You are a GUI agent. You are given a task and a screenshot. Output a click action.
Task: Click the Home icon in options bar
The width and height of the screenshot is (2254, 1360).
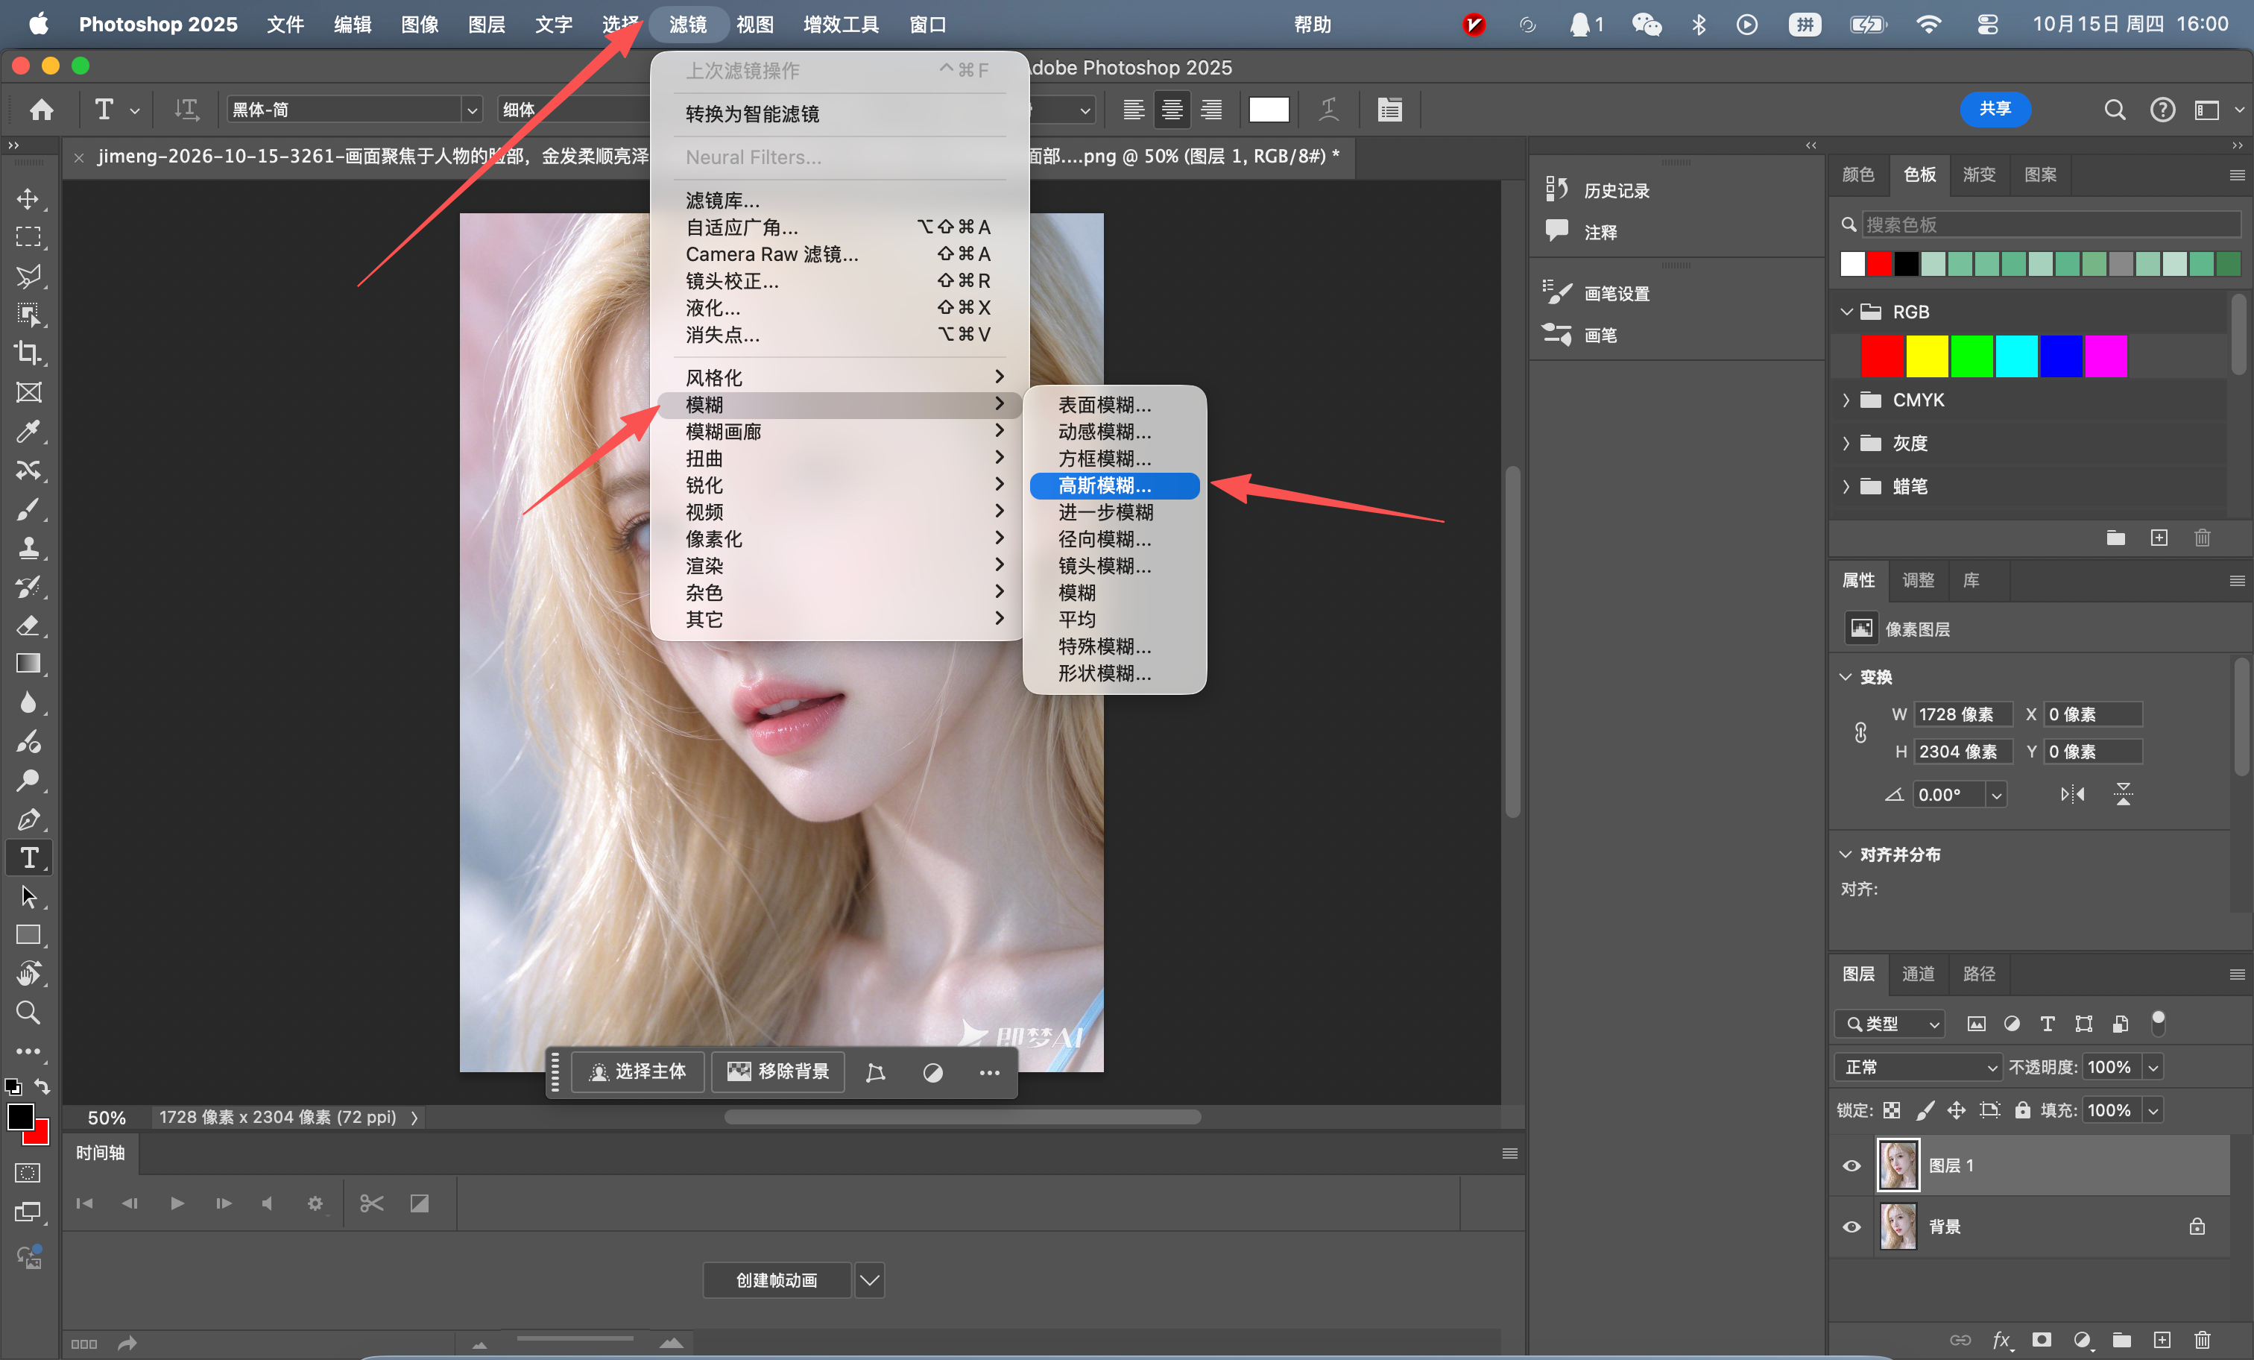[41, 110]
